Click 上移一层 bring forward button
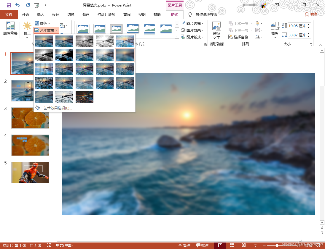 coord(239,23)
